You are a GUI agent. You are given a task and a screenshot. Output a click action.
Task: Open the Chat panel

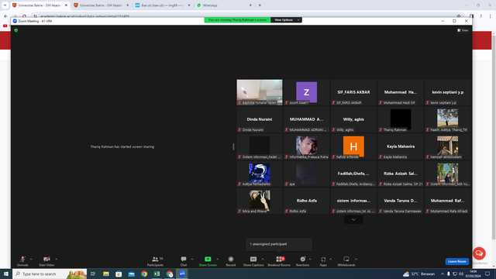184,261
